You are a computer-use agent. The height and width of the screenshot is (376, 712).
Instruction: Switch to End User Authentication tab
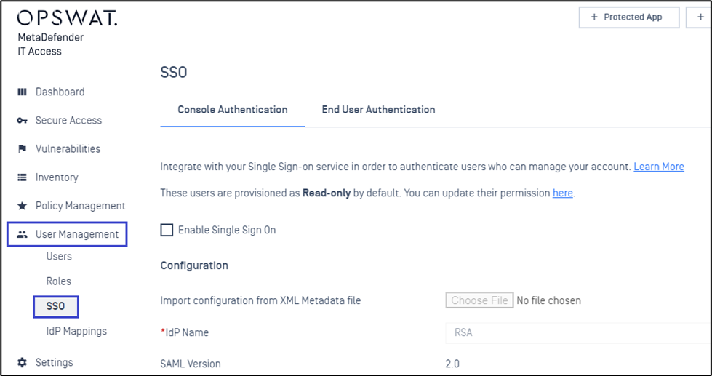point(378,110)
